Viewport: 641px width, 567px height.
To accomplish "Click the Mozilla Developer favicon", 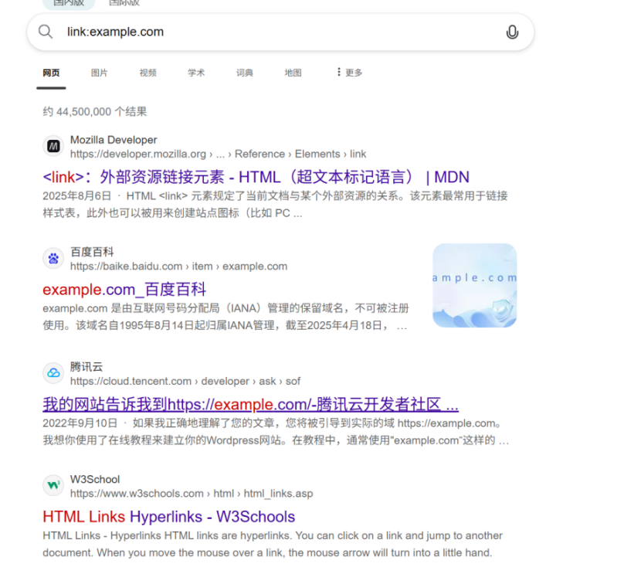I will (53, 146).
